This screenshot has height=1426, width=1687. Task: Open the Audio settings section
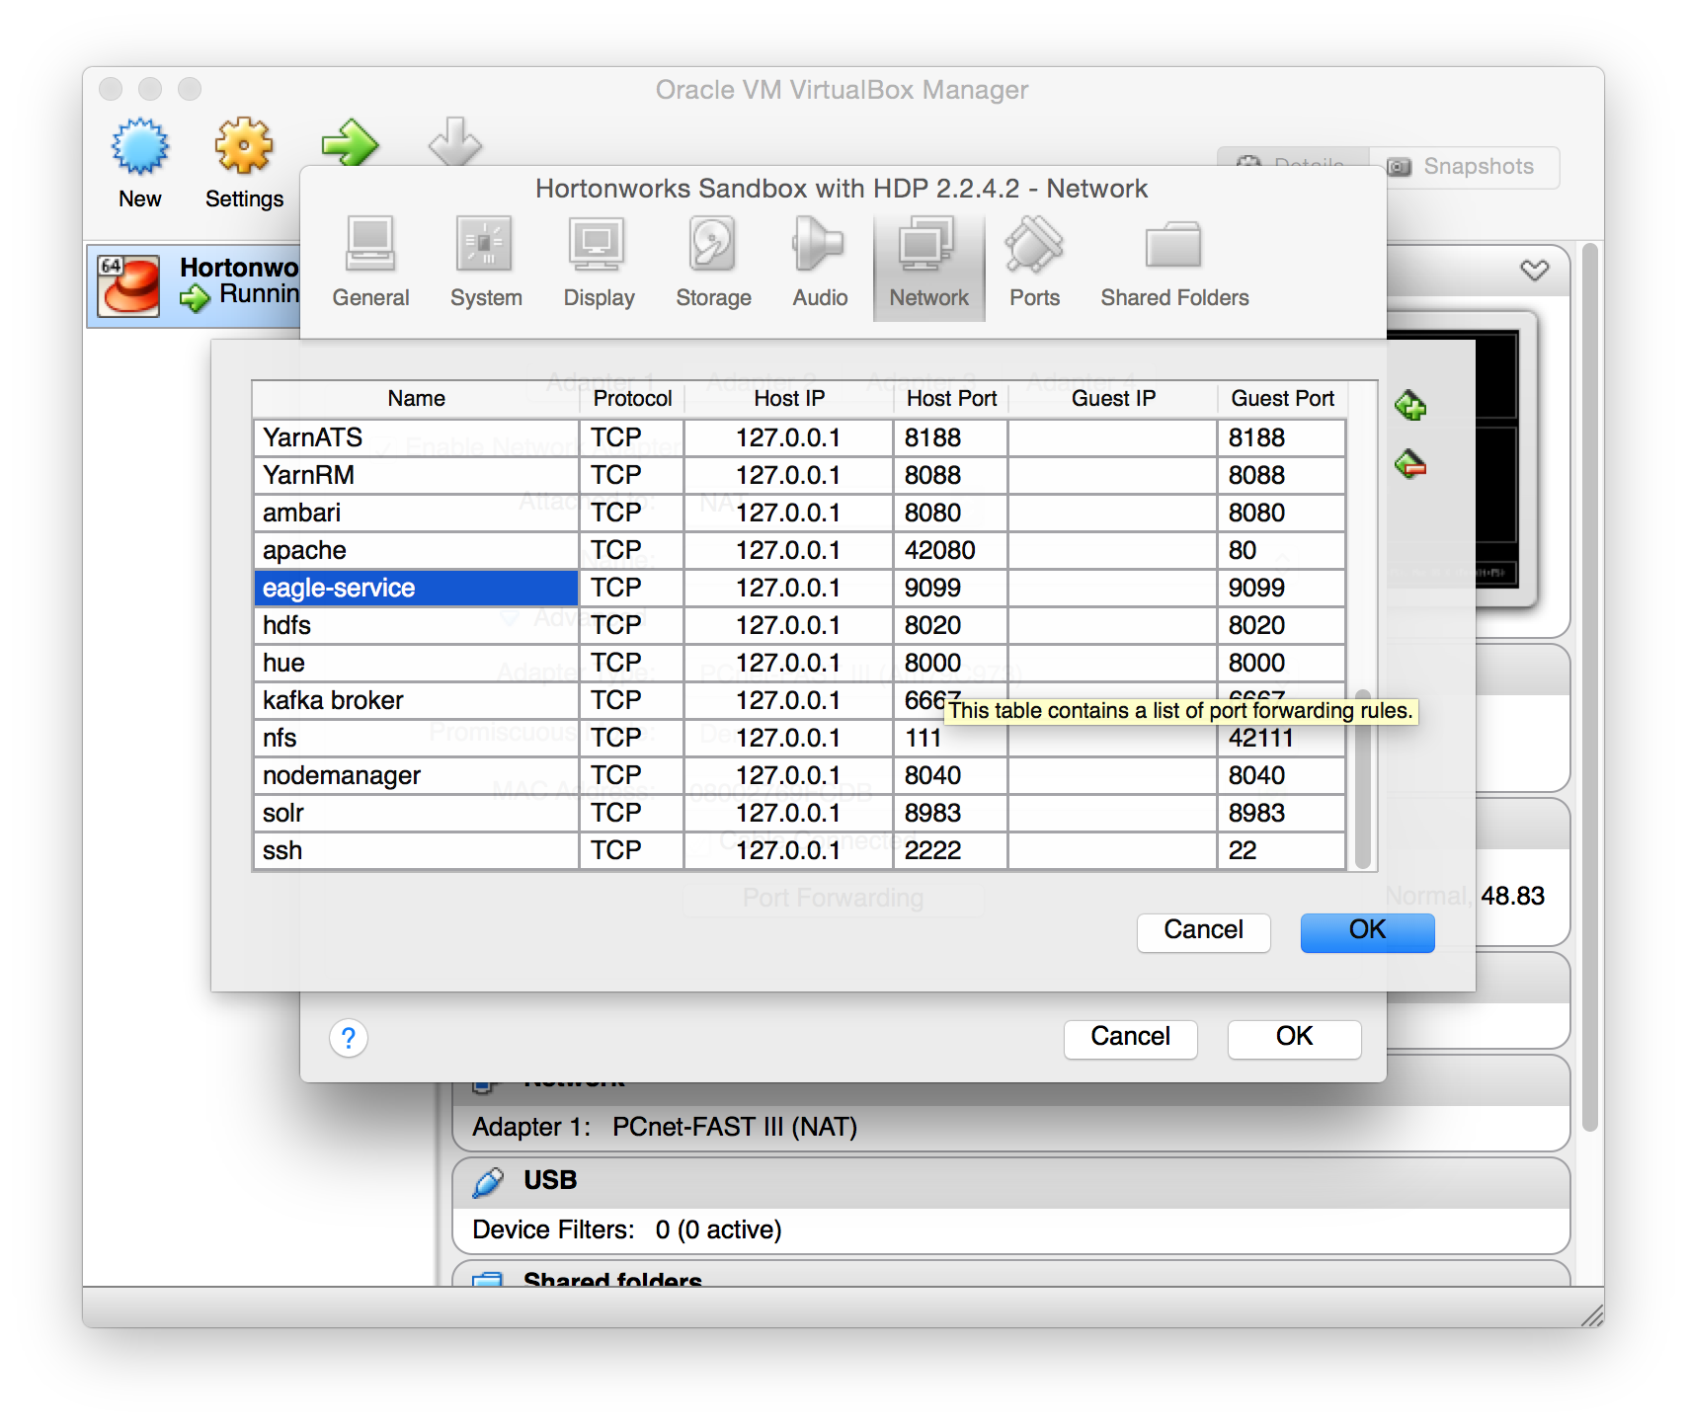click(819, 263)
